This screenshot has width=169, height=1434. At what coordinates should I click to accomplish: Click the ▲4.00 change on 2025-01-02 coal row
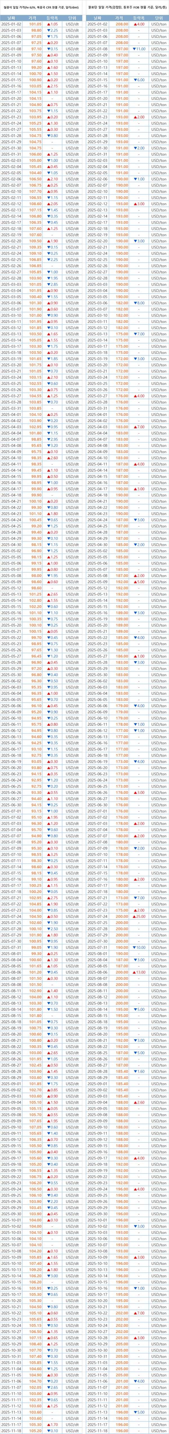[139, 25]
